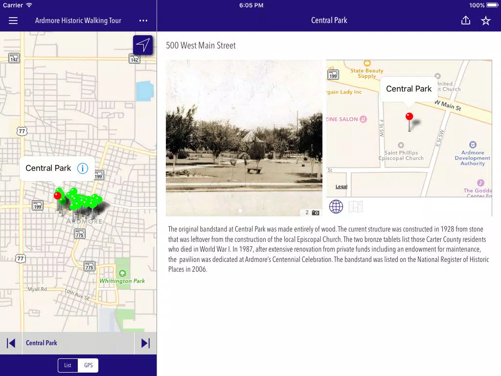501x376 pixels.
Task: Tap Saint Phillips Episcopal Church marker
Action: [401, 145]
